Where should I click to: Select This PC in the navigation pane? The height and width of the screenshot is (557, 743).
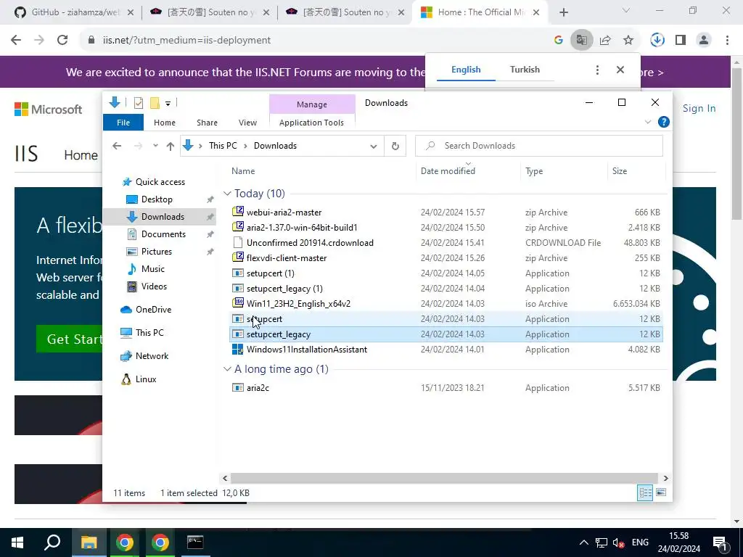[x=149, y=333]
